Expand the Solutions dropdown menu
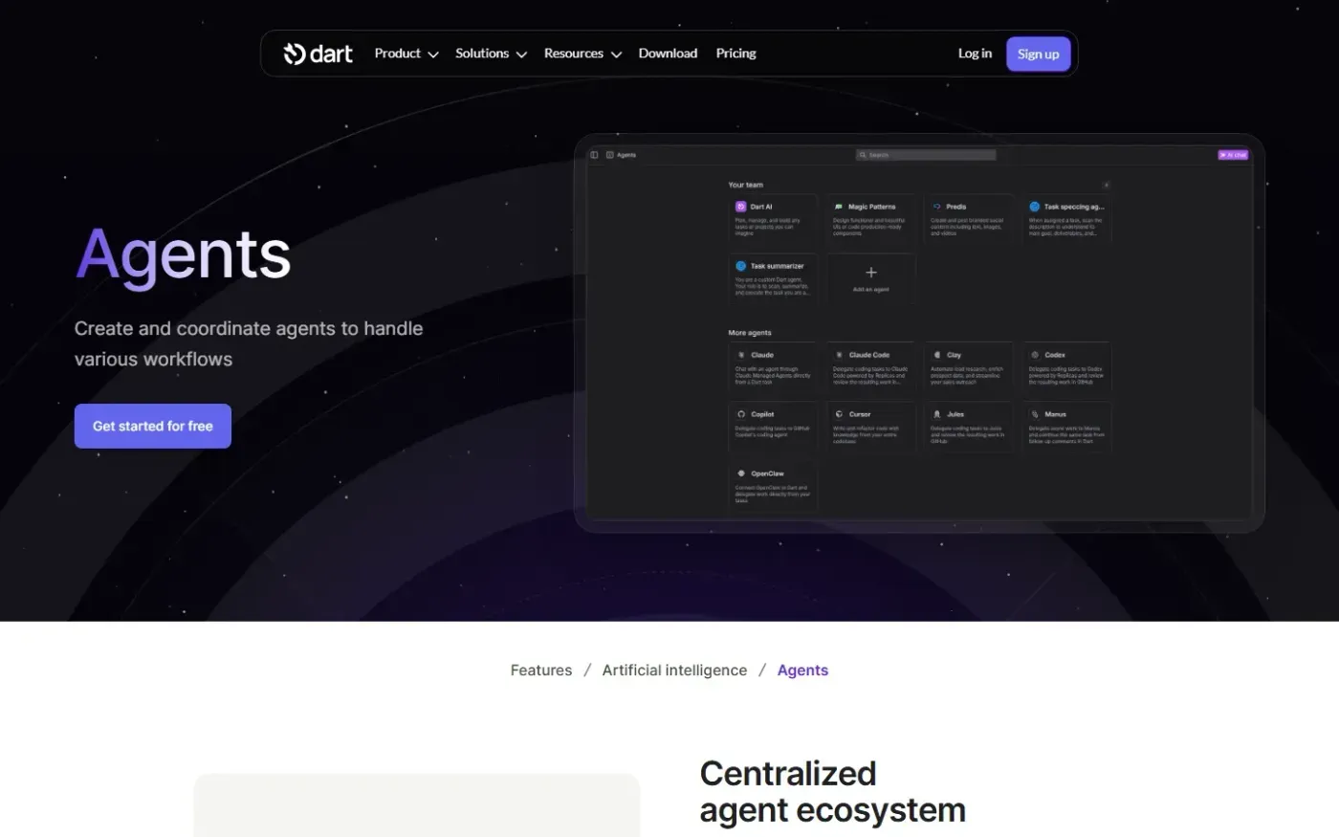This screenshot has width=1339, height=837. coord(491,54)
